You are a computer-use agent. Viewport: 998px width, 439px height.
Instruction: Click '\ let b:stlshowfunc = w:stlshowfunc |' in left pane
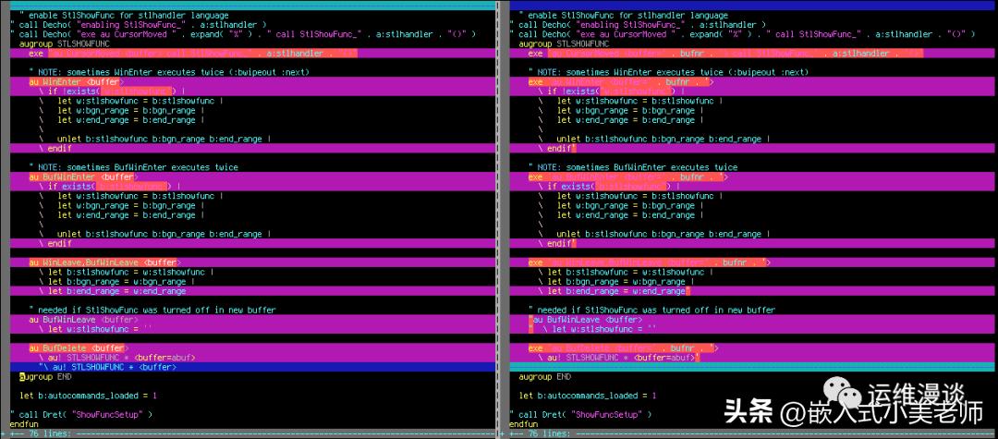[x=126, y=273]
